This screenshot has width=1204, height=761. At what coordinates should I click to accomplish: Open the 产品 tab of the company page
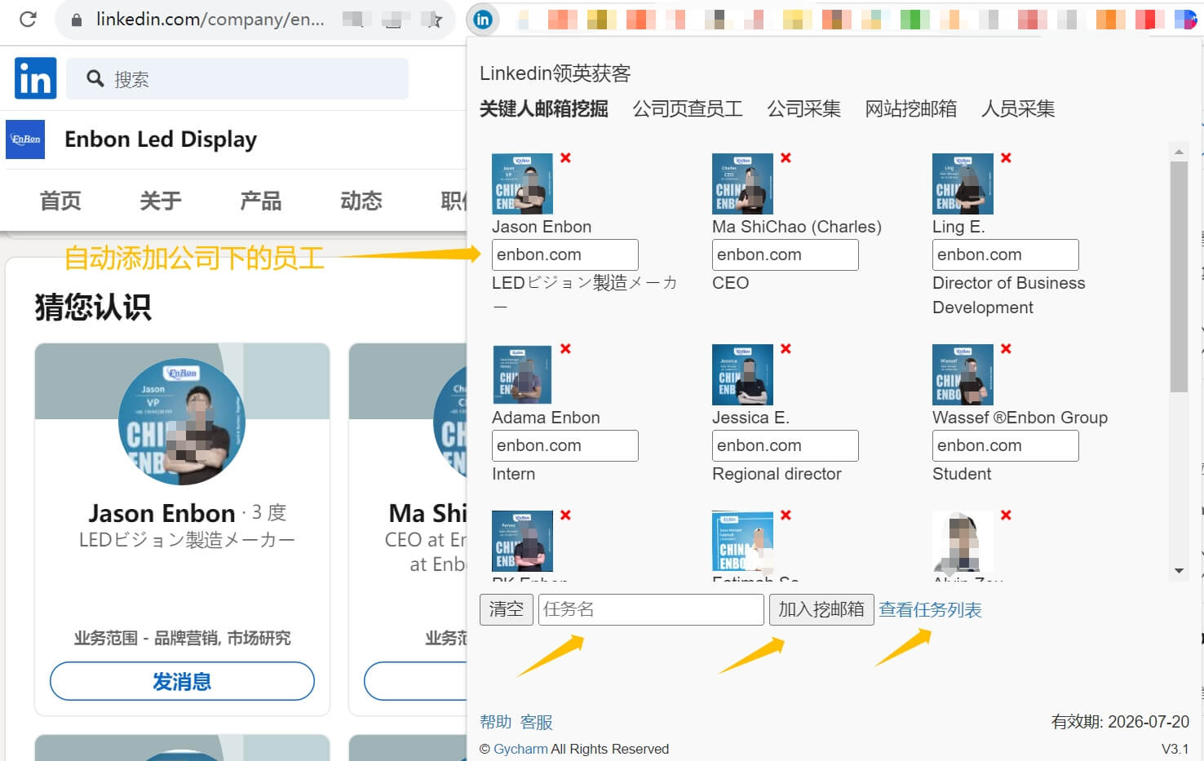(261, 201)
